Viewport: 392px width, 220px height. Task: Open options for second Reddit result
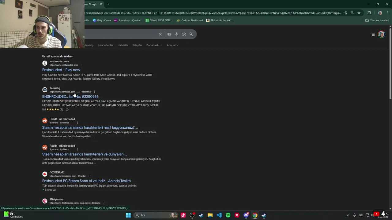77,149
